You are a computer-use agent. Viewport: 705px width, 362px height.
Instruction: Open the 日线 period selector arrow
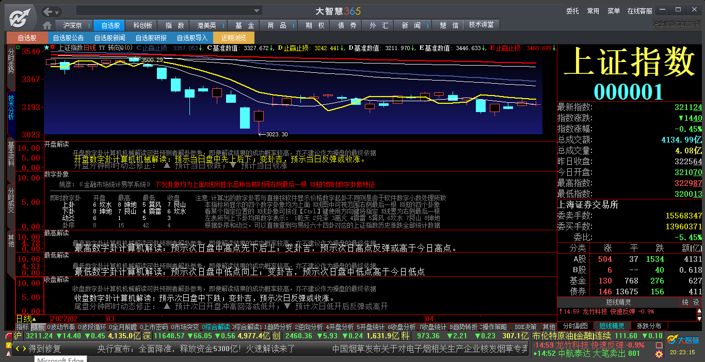click(34, 320)
